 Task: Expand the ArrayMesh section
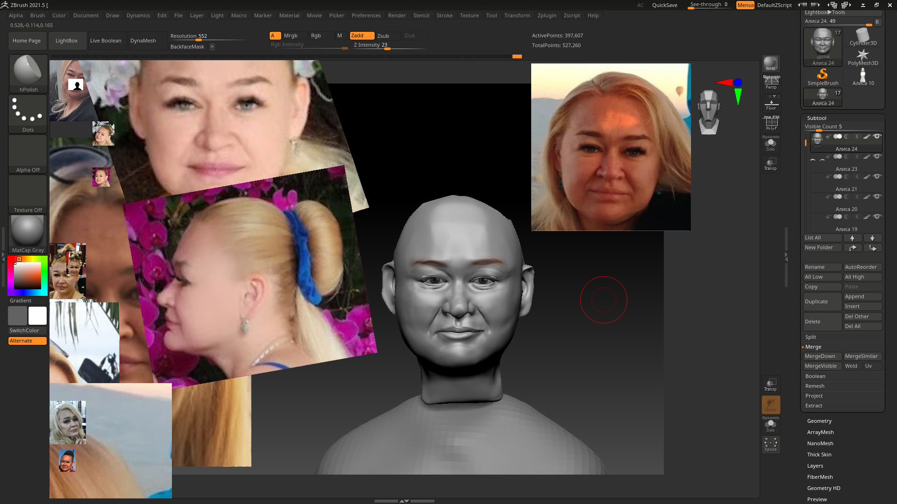tap(820, 432)
